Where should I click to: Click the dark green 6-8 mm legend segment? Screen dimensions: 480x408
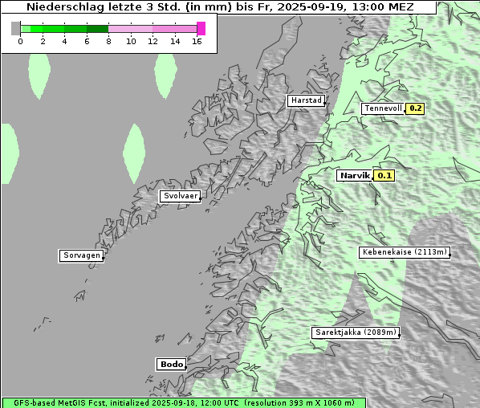pos(98,29)
